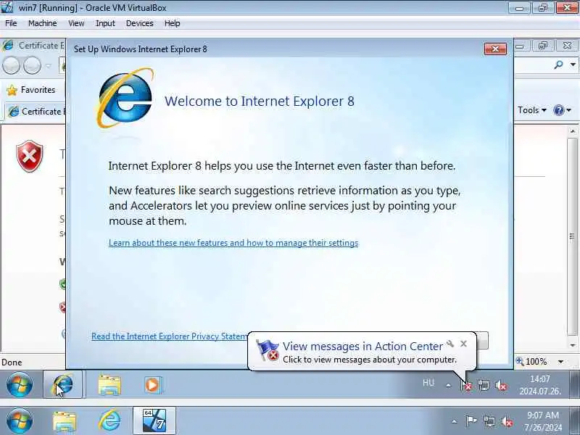Open the host Internet Explorer taskbar icon
The height and width of the screenshot is (435, 580).
[109, 420]
